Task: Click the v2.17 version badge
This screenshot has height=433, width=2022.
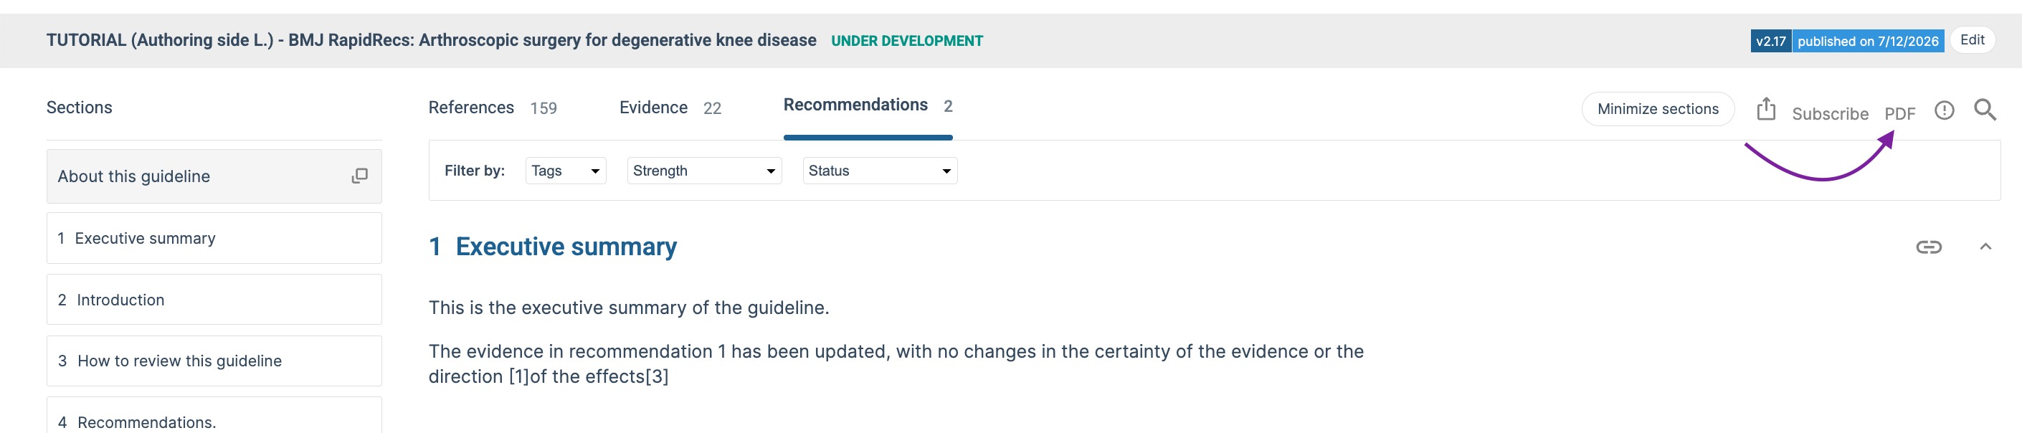Action: 1770,42
